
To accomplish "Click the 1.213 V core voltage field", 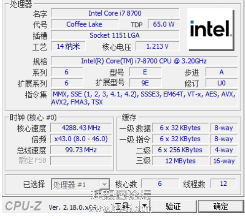I will pos(157,46).
